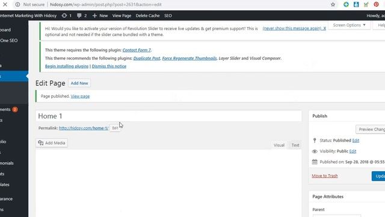Open Force Regenerate Thumbnails plugin link

189,58
